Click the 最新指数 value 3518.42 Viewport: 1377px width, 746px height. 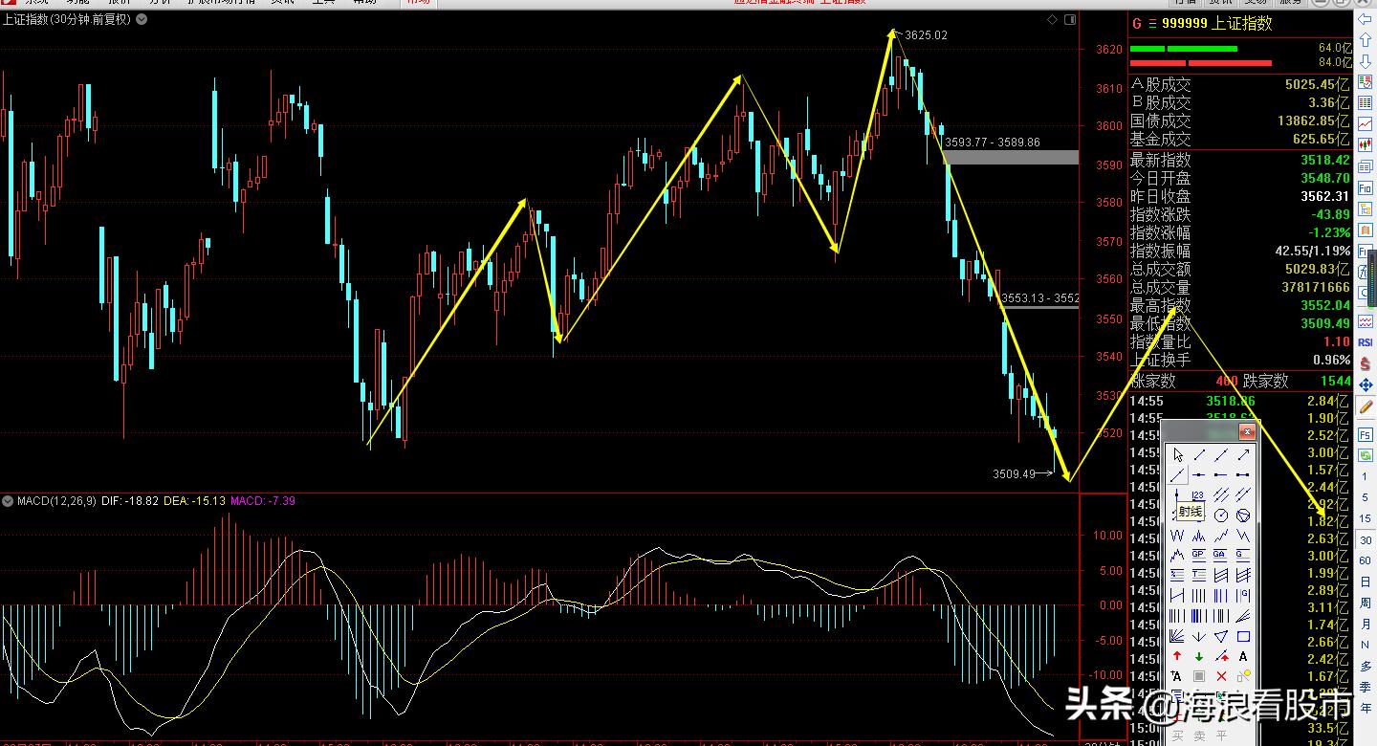[x=1324, y=160]
